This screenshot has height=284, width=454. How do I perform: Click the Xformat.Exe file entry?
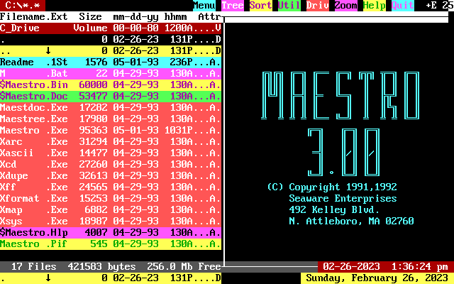[x=111, y=199]
